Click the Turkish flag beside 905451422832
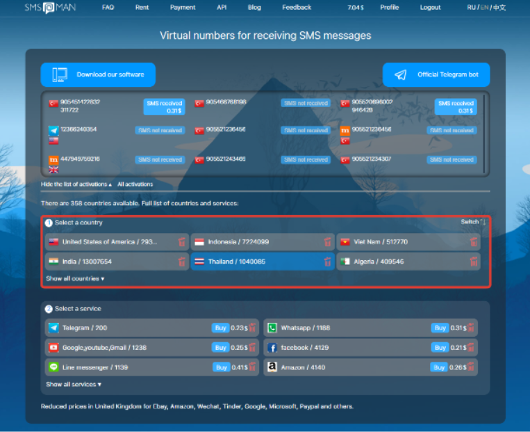This screenshot has height=432, width=530. coord(53,103)
